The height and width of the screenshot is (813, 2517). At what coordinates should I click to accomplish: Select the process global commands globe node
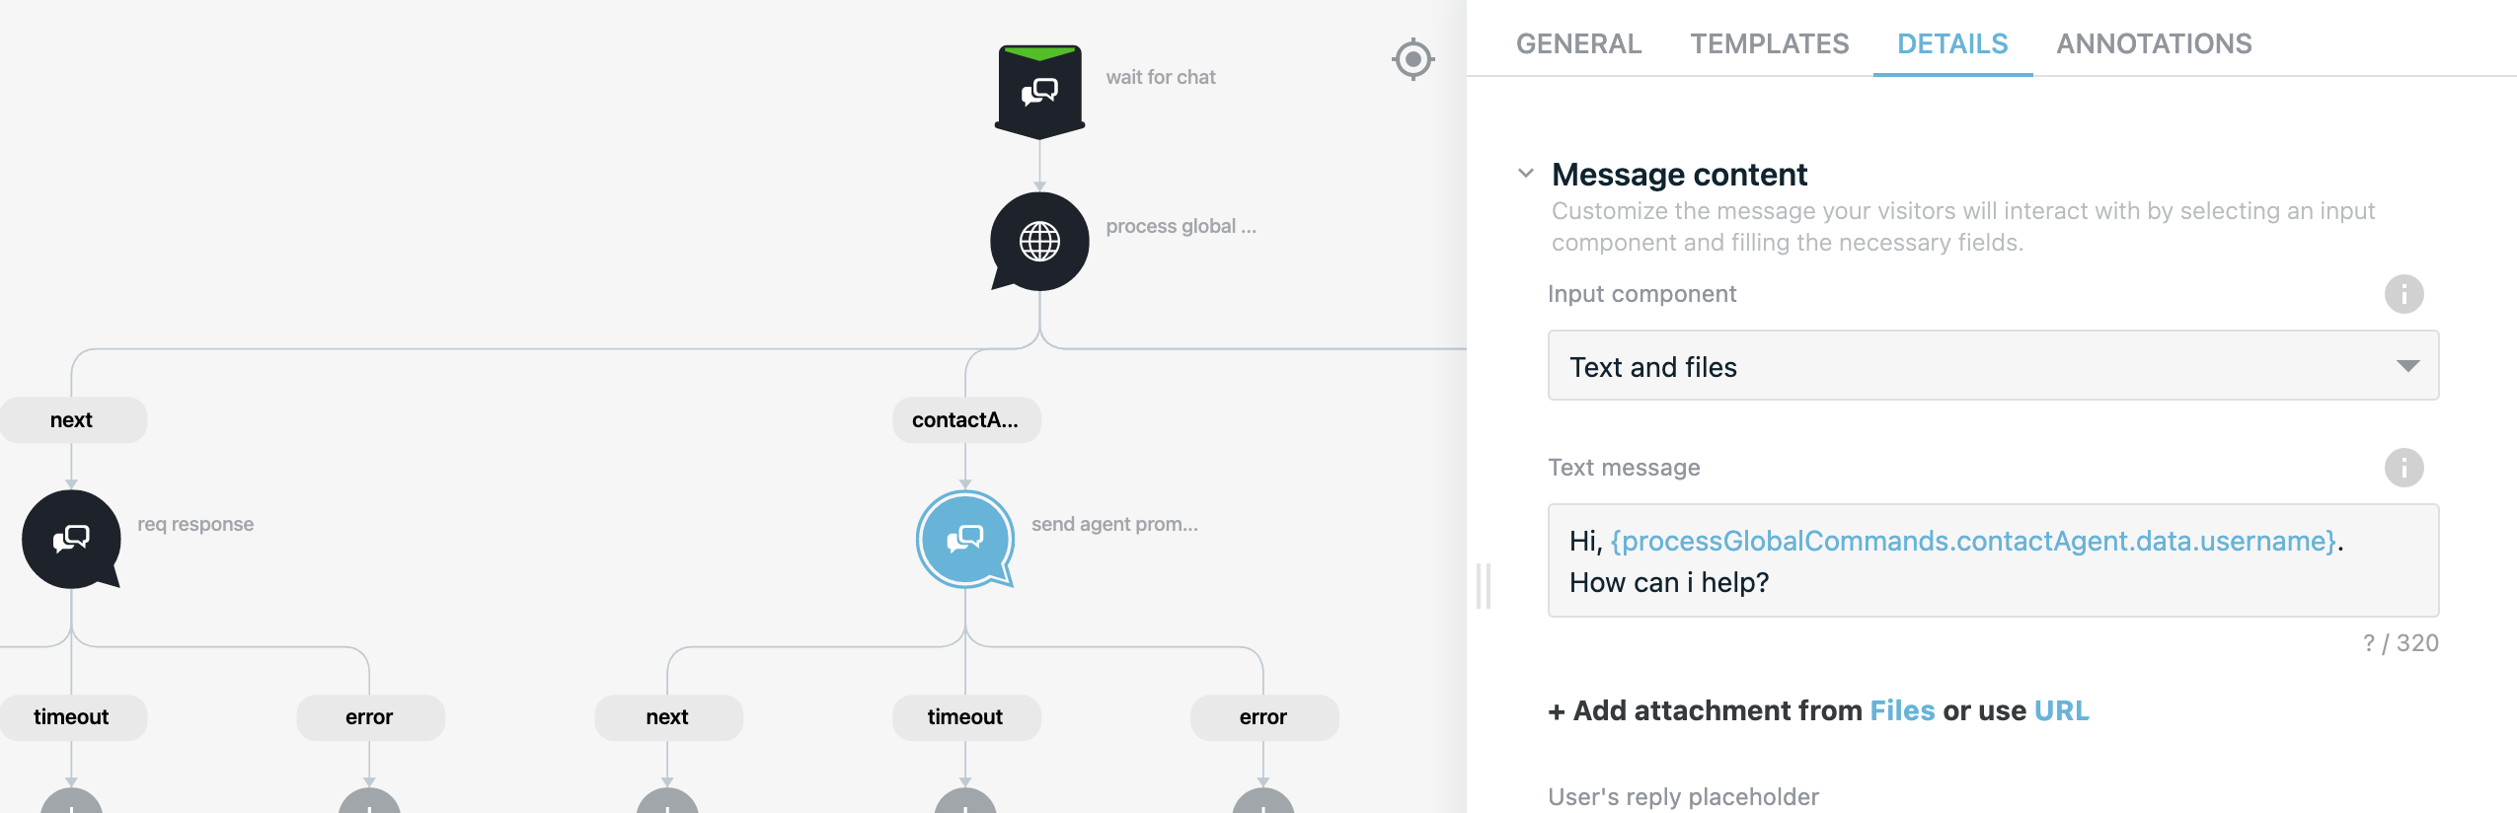click(1039, 241)
